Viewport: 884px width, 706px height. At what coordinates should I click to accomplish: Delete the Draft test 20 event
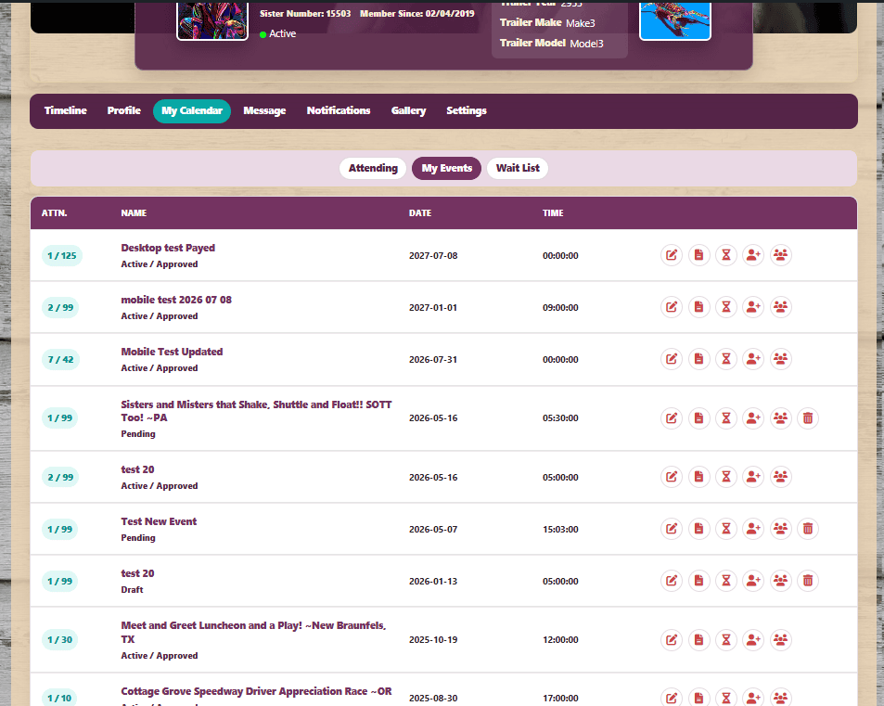pyautogui.click(x=808, y=581)
